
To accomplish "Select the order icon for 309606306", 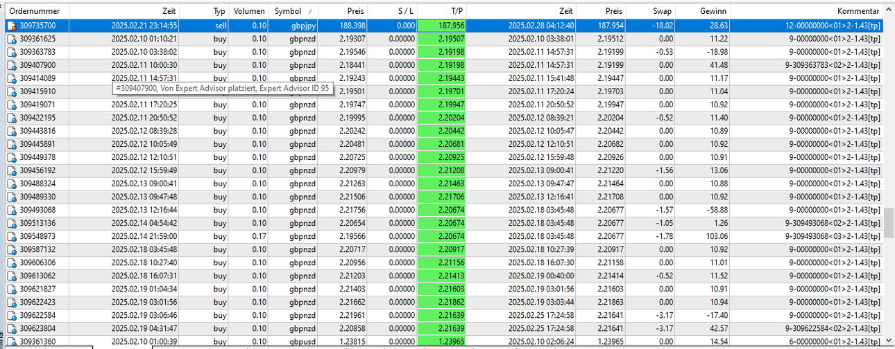I will [x=12, y=262].
